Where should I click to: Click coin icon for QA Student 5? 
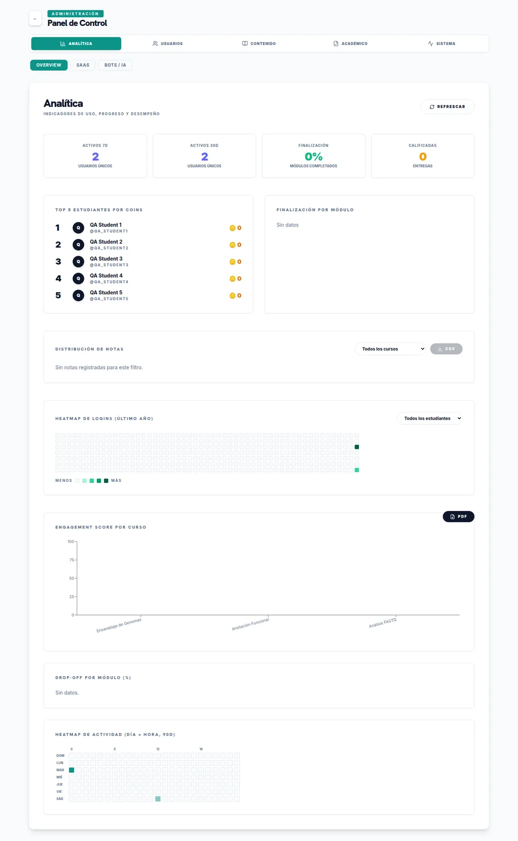coord(232,296)
